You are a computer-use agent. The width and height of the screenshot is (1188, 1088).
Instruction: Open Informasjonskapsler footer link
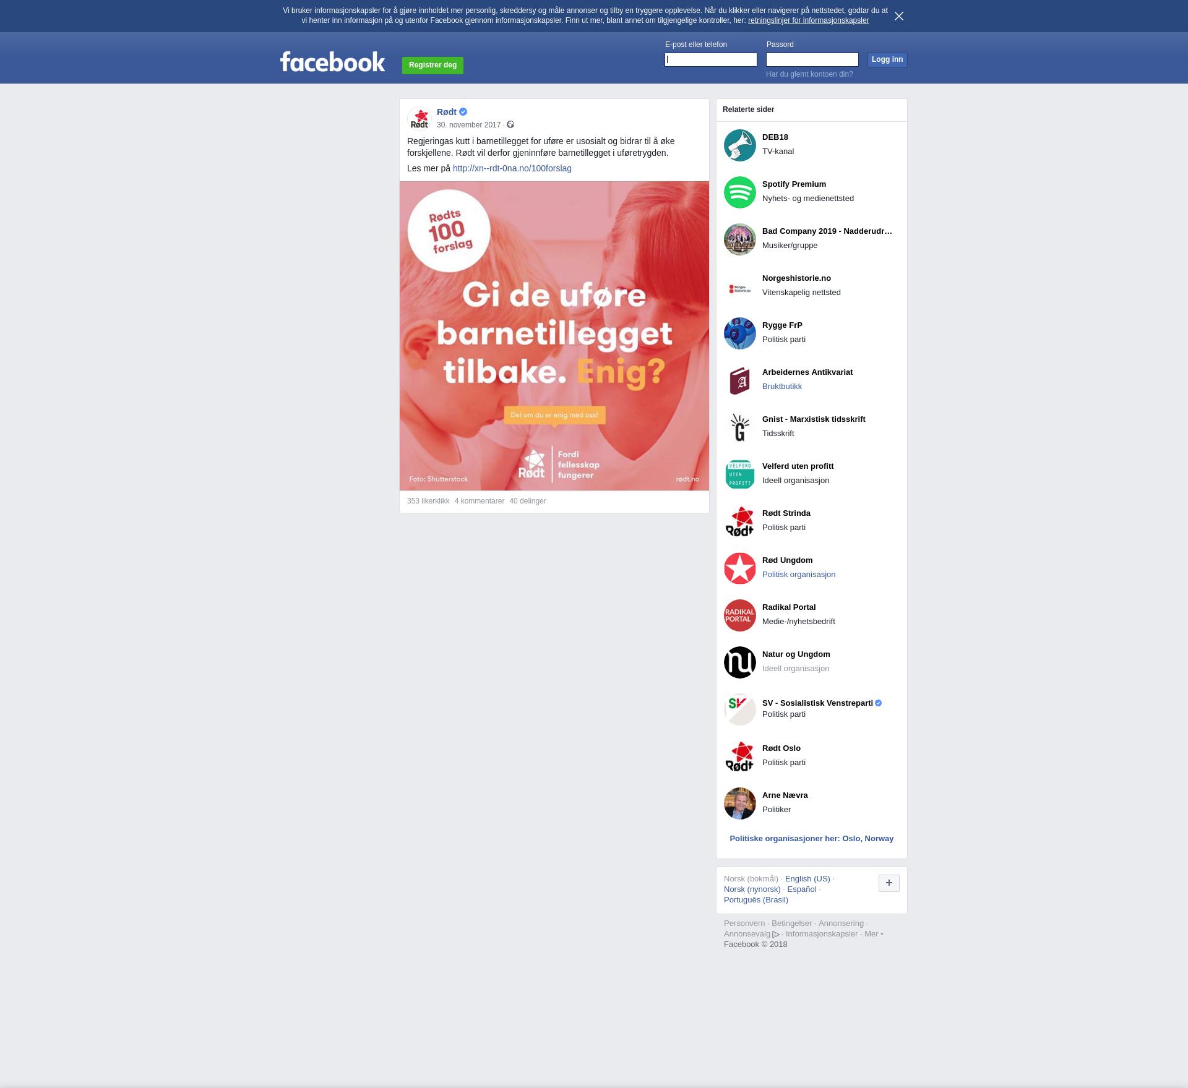coord(822,934)
